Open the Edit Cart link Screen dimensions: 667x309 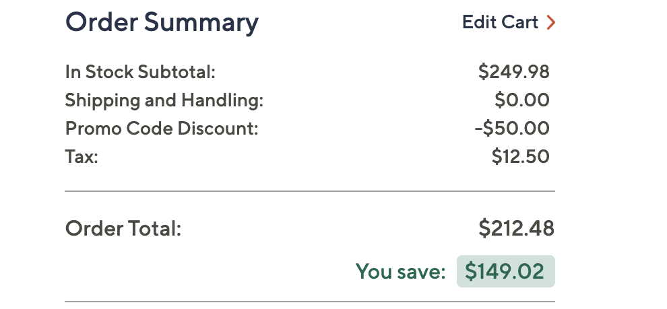tap(500, 23)
